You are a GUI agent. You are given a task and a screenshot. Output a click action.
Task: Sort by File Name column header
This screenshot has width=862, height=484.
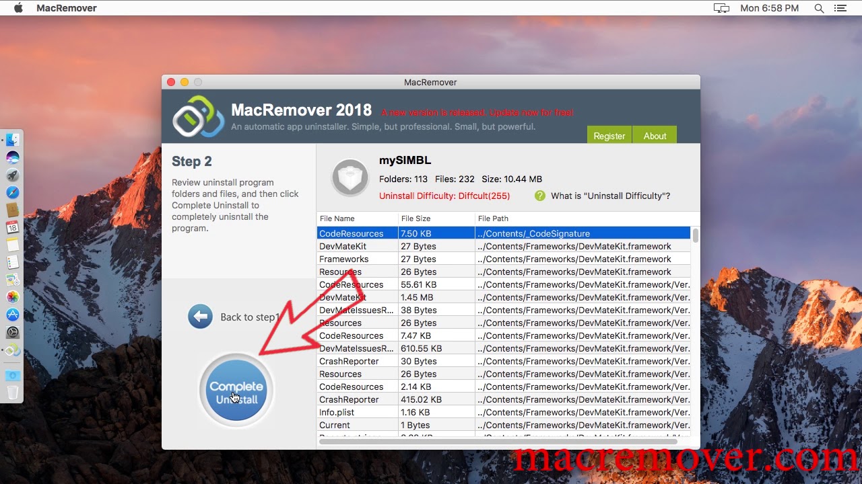(x=357, y=218)
